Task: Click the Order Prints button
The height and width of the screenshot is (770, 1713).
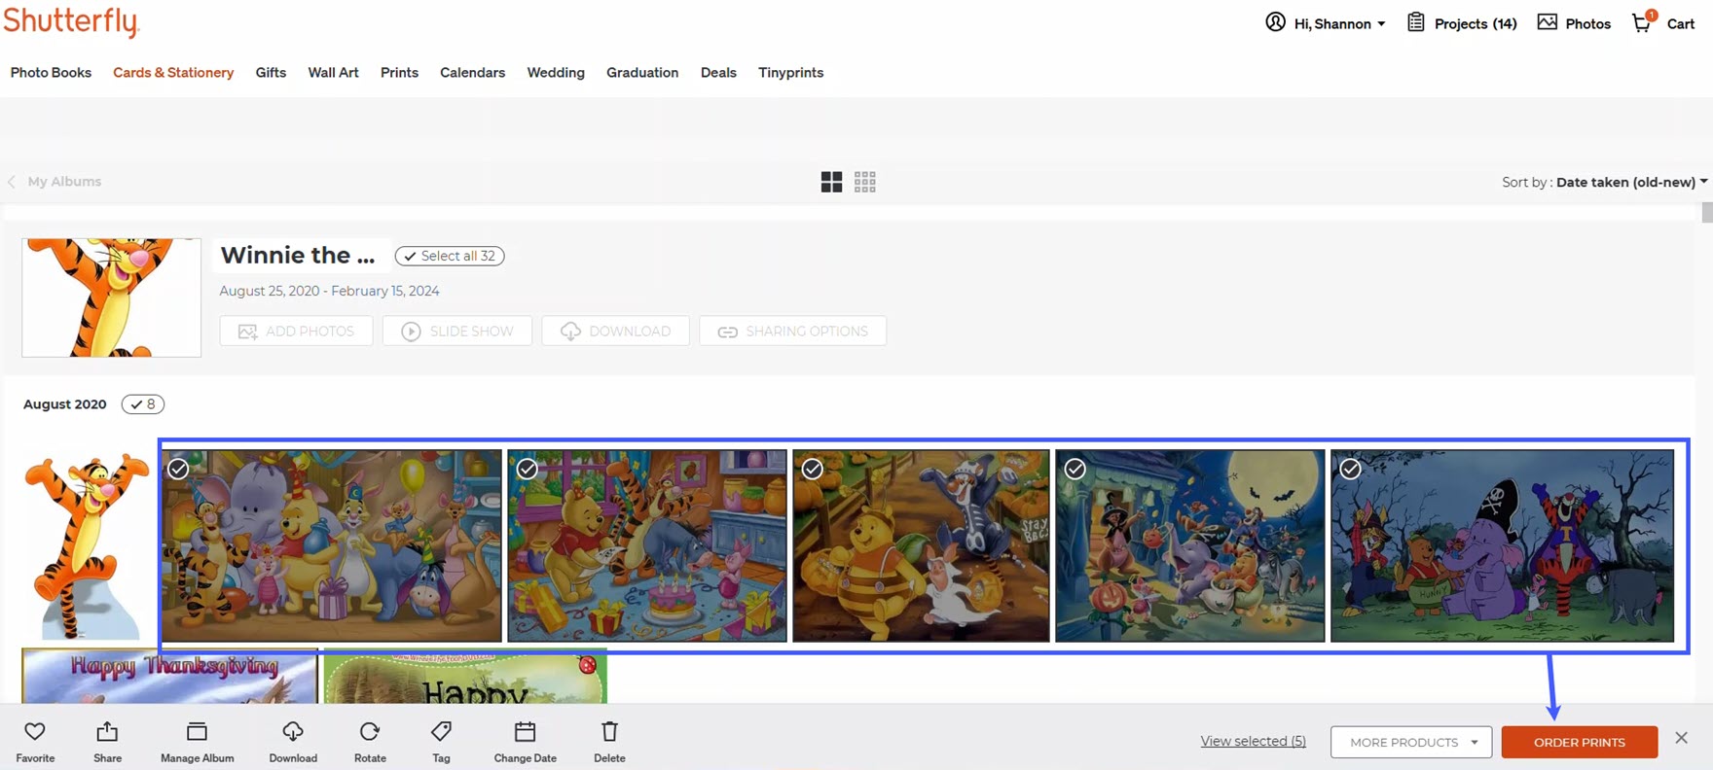Action: (x=1580, y=742)
